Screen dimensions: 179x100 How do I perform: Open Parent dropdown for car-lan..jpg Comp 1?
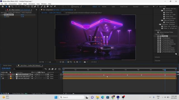point(55,76)
